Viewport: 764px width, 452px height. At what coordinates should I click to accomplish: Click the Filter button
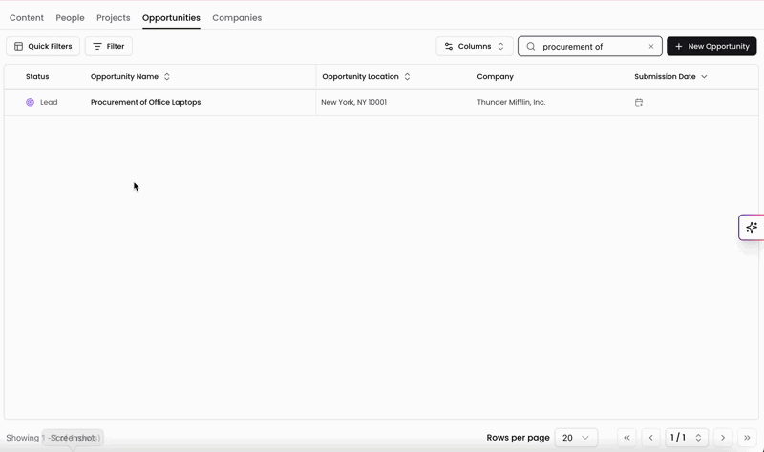click(x=109, y=46)
